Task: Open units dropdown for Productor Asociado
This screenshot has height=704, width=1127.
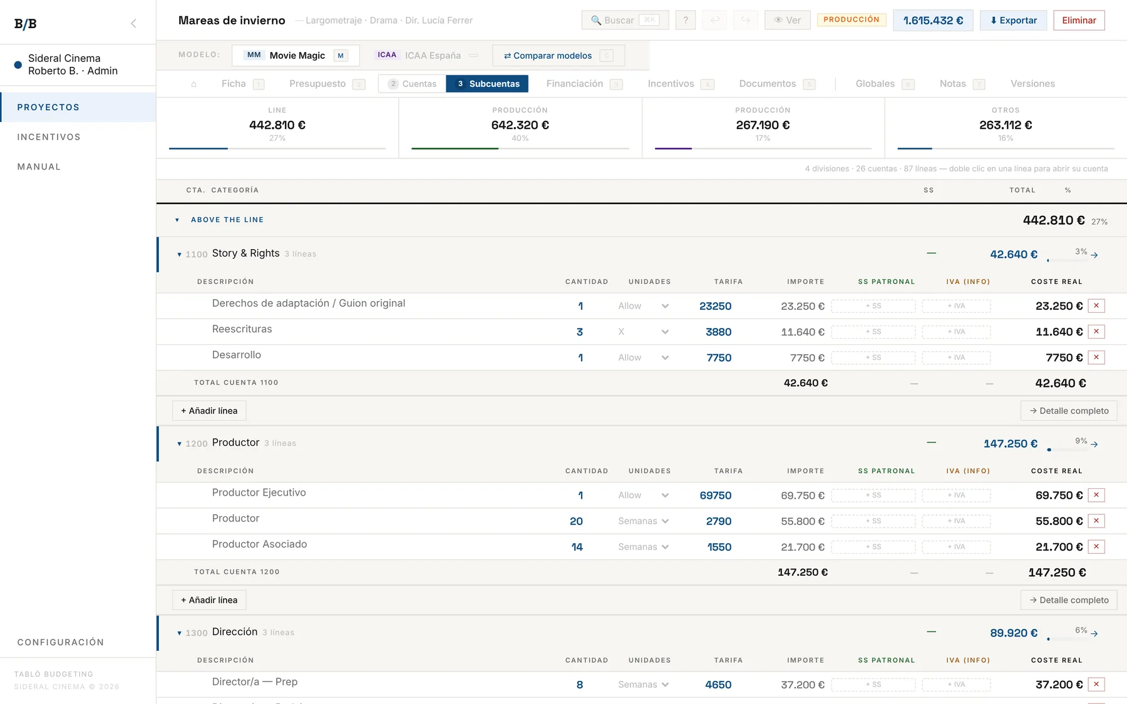Action: pos(644,547)
